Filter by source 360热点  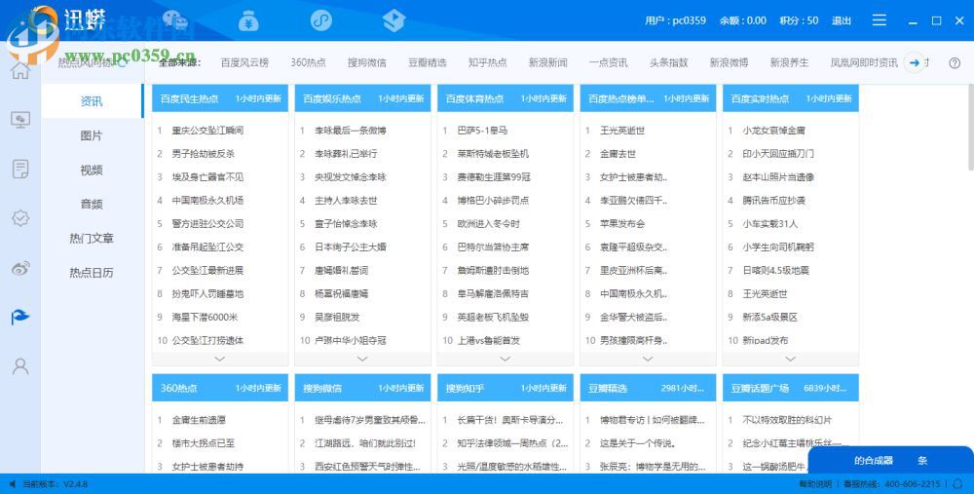tap(308, 62)
